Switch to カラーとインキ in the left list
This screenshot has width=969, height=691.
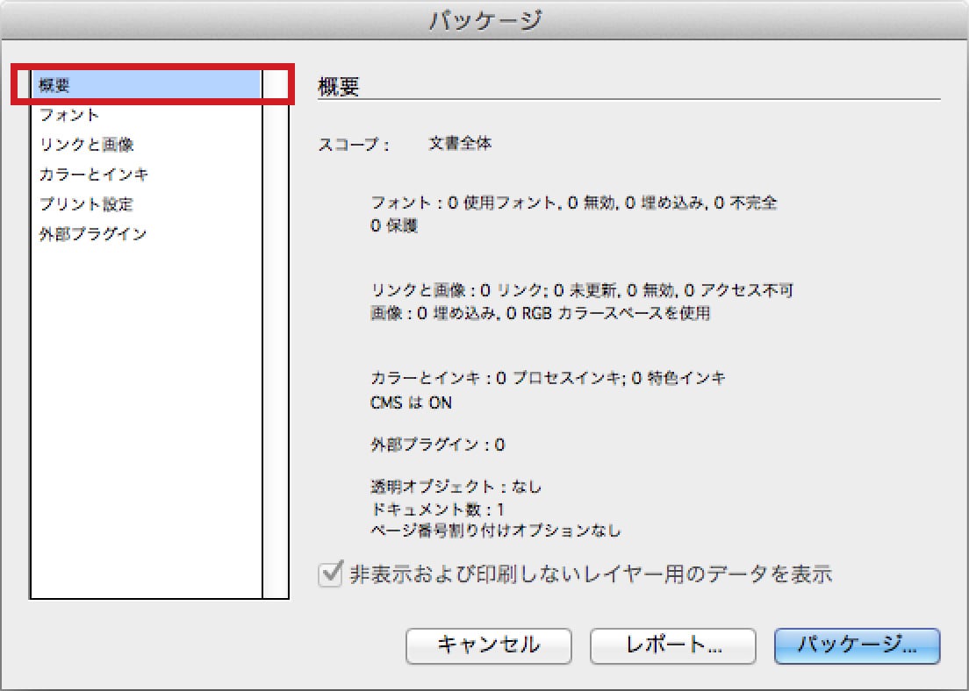click(93, 175)
